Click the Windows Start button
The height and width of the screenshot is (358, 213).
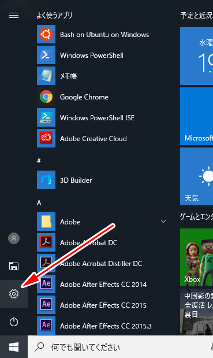tap(14, 347)
